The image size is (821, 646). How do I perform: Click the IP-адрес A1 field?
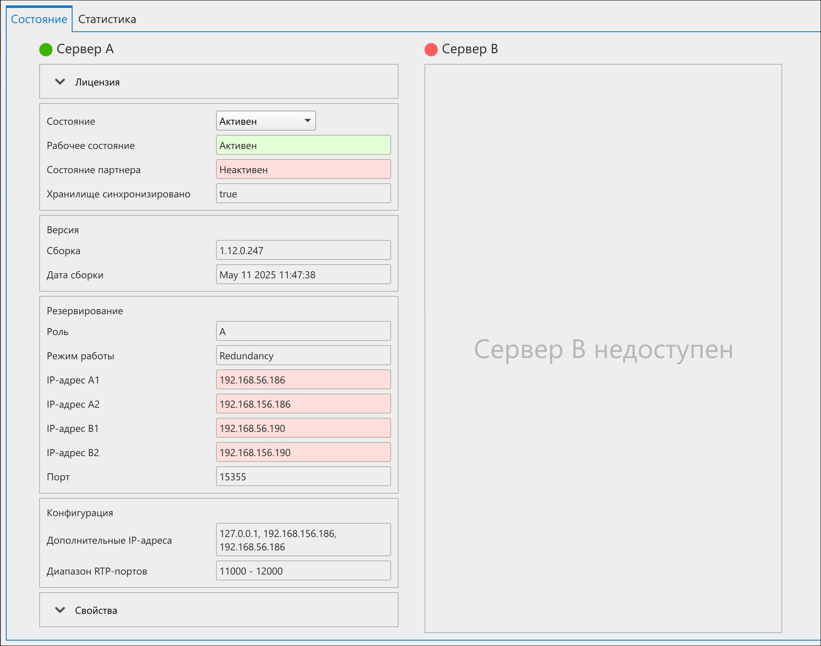[303, 380]
